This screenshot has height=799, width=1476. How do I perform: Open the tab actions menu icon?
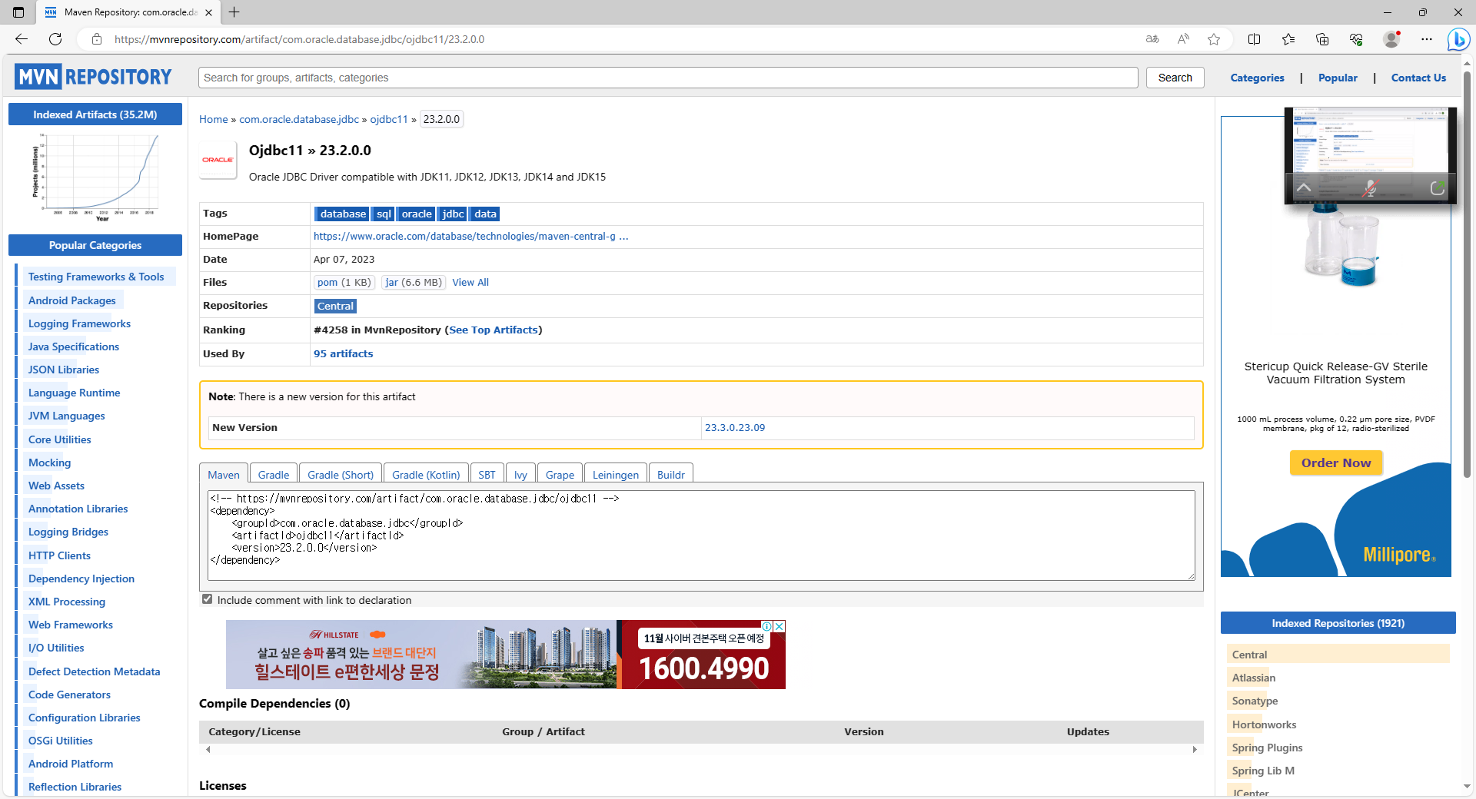[18, 12]
